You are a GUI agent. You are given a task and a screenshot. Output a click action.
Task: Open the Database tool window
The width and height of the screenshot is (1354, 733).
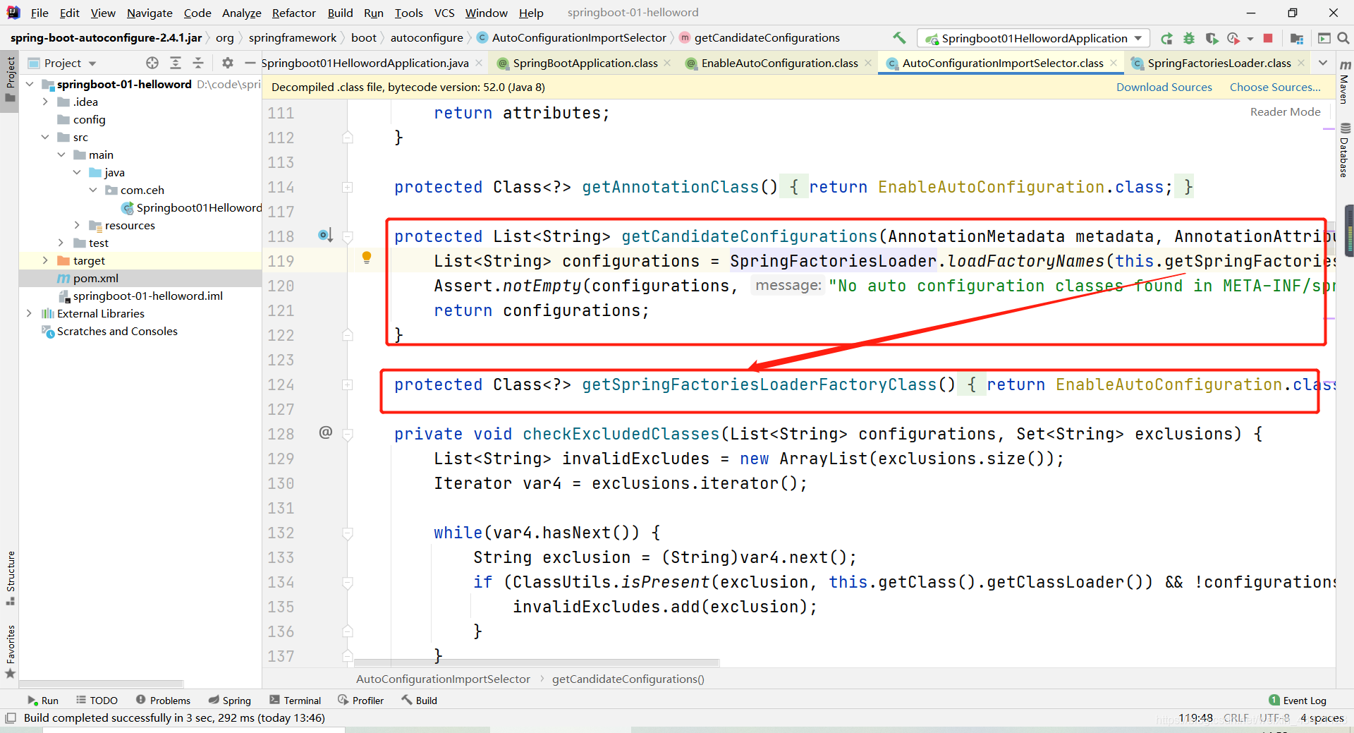click(1345, 150)
